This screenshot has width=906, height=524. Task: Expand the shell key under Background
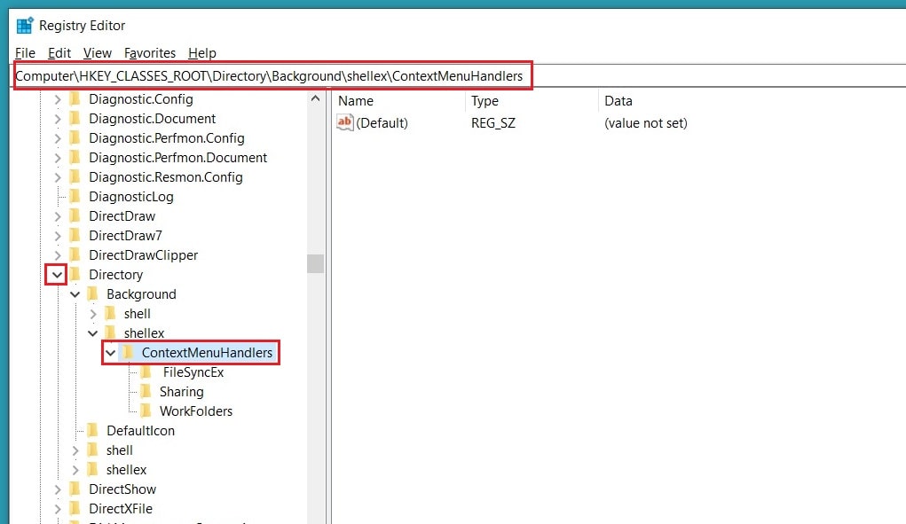(92, 314)
